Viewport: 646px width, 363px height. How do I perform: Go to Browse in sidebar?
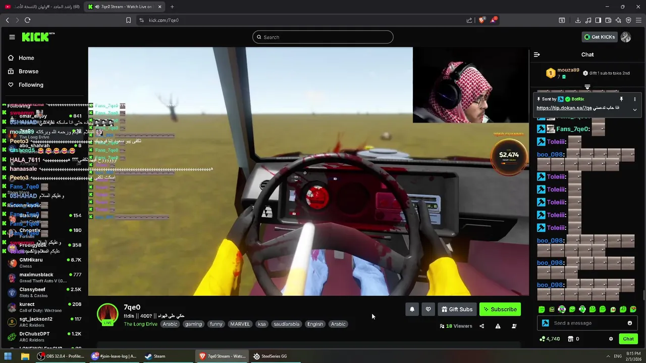coord(23,72)
